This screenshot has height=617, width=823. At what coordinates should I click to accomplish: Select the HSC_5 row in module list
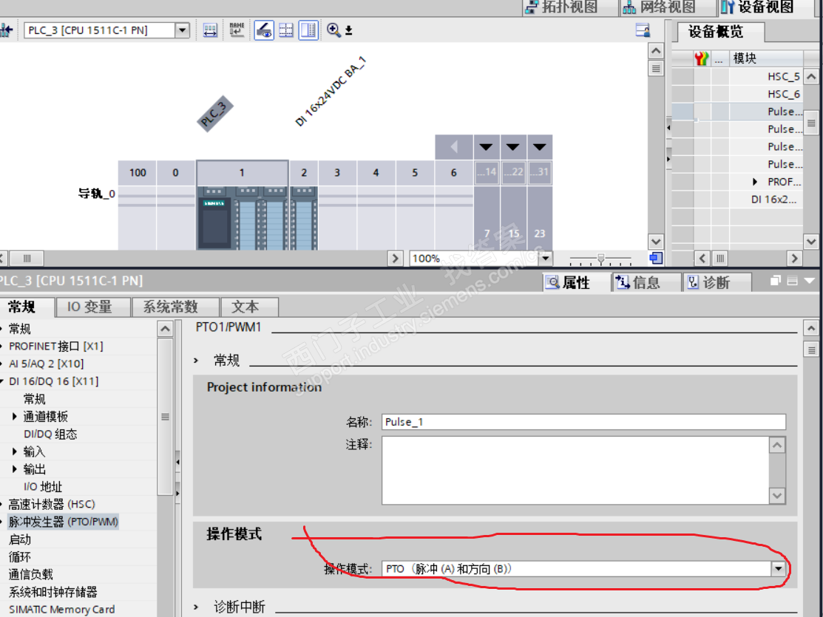(x=737, y=77)
